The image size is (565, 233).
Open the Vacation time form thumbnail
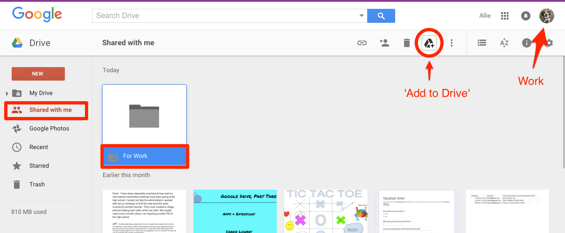417,211
